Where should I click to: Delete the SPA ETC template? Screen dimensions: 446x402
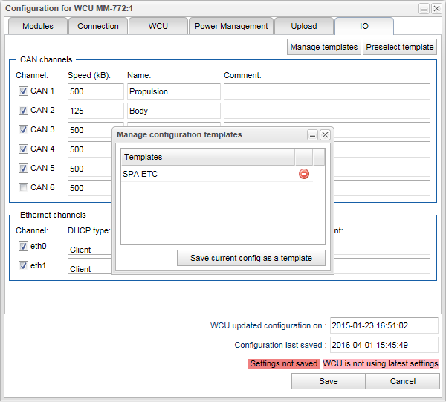click(x=304, y=174)
